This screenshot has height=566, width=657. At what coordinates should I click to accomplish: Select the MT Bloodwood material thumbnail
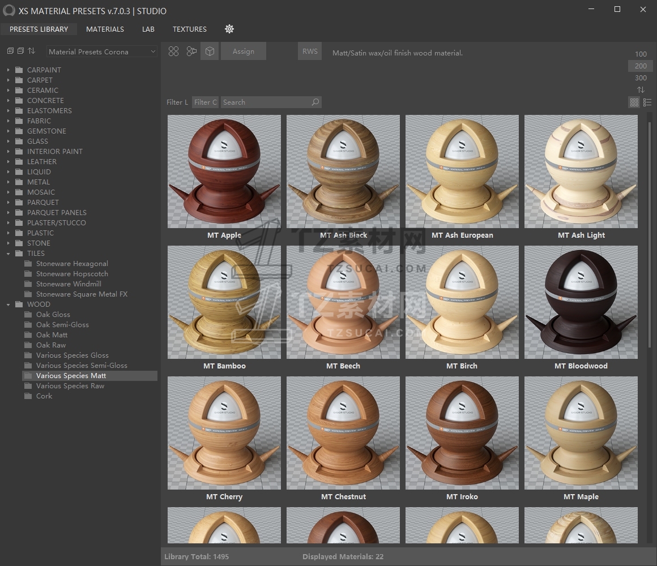pos(581,302)
